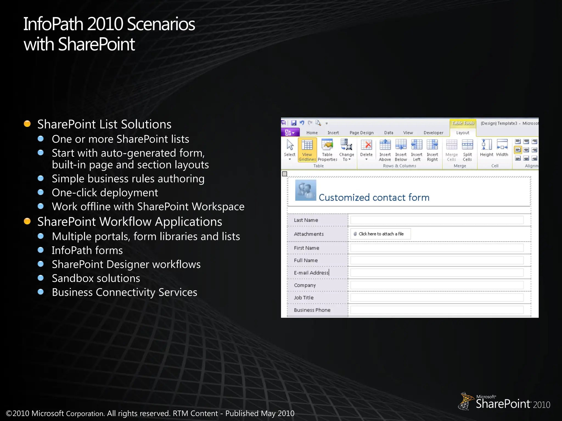Click the Preview magnifier icon

[x=318, y=123]
